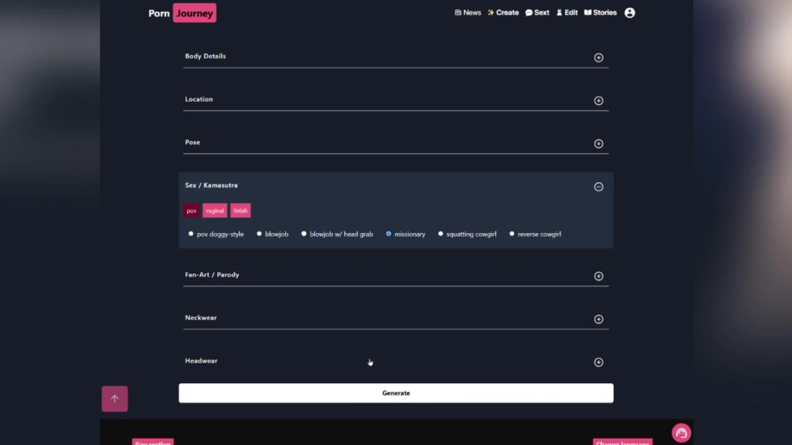The width and height of the screenshot is (792, 445).
Task: Click the Porn Journey logo
Action: tap(182, 13)
